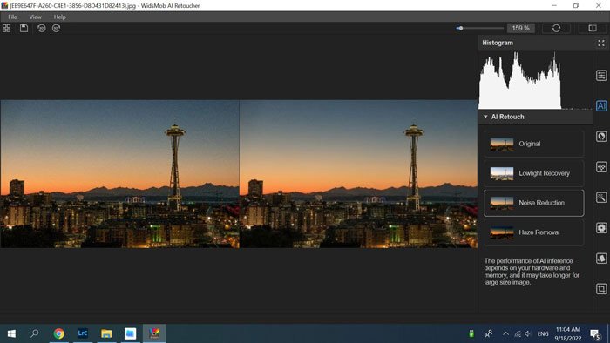
Task: Click the left noisy before image
Action: coord(120,174)
